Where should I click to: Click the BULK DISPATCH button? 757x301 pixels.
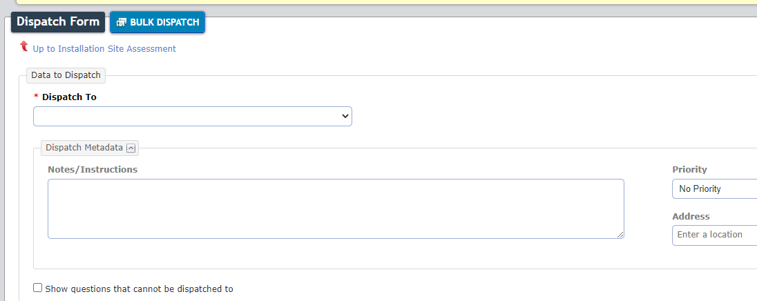point(157,22)
